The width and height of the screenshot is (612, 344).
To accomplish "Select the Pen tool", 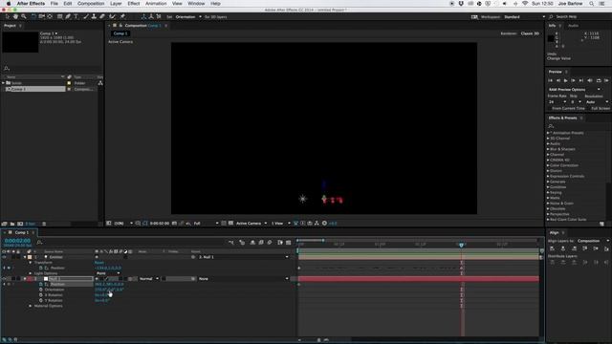I will (68, 17).
